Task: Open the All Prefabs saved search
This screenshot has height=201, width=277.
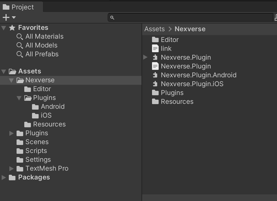Action: 42,54
